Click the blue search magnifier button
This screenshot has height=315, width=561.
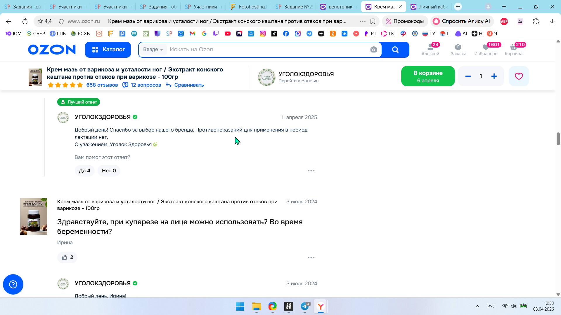click(395, 50)
